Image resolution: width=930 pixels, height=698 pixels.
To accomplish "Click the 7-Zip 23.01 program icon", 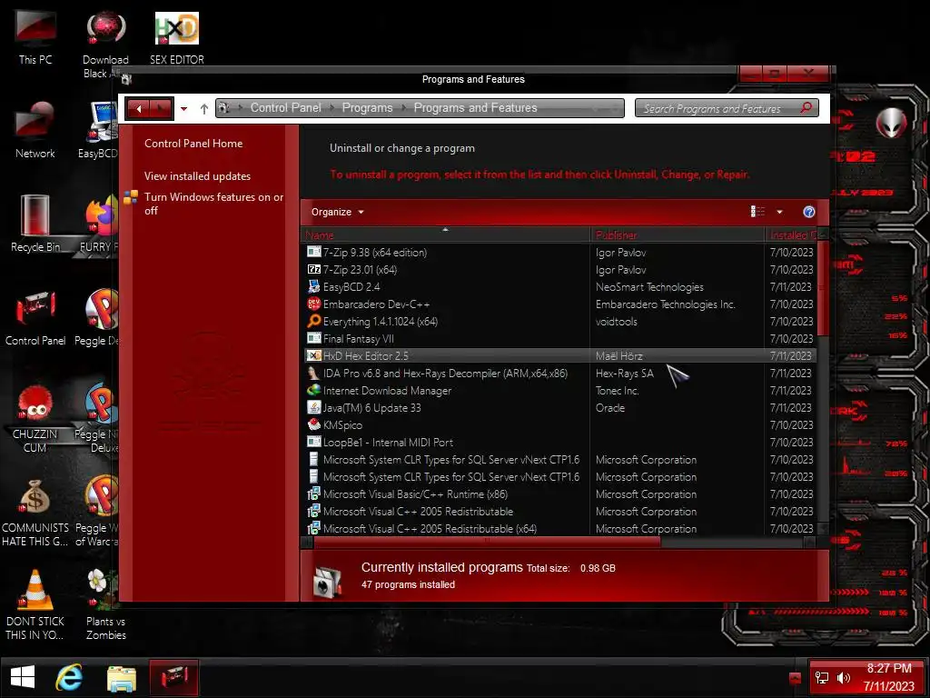I will pyautogui.click(x=313, y=269).
